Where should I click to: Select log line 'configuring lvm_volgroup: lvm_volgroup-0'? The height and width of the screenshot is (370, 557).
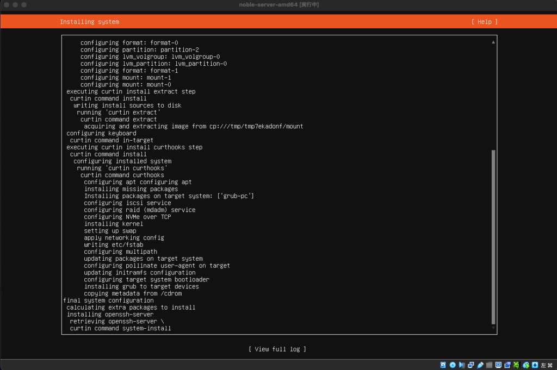pyautogui.click(x=150, y=57)
